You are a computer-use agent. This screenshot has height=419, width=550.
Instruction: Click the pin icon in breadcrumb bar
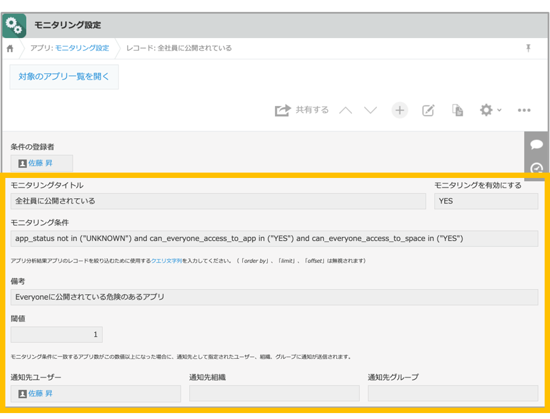tap(528, 48)
